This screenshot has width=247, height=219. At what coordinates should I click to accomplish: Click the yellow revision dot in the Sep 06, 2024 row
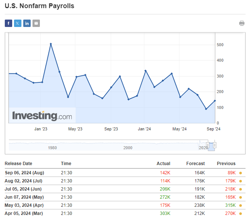tap(241, 173)
